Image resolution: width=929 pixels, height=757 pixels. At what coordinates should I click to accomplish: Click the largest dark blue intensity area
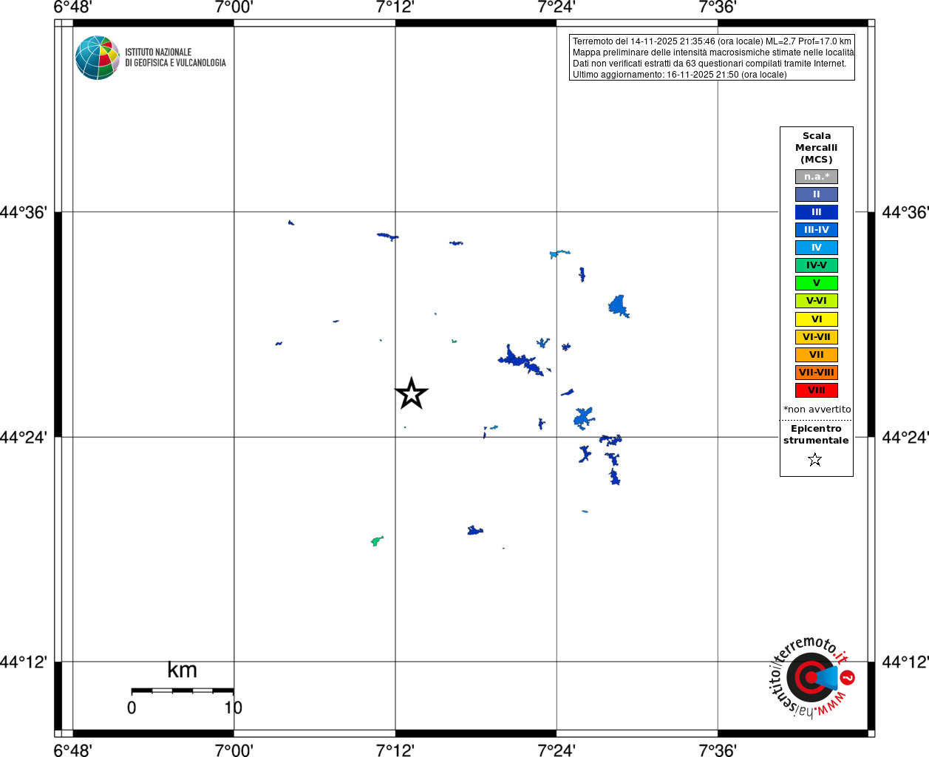click(x=523, y=361)
